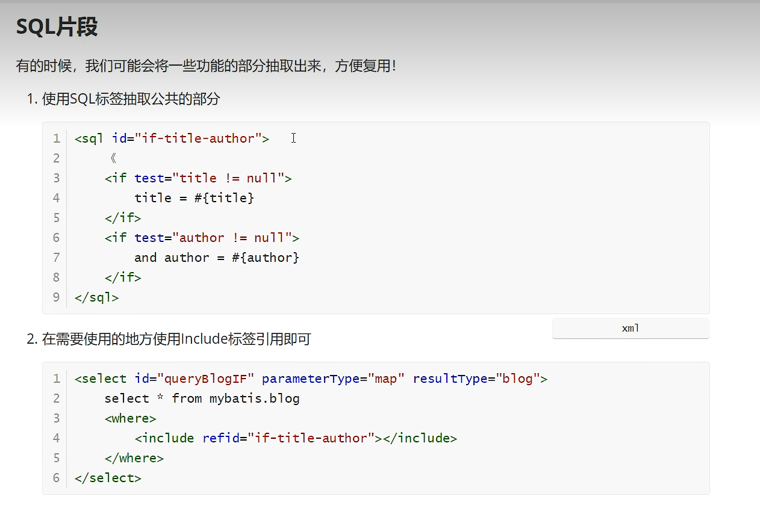Viewport: 760px width, 511px height.
Task: Click the SQL片段 heading
Action: 57,27
